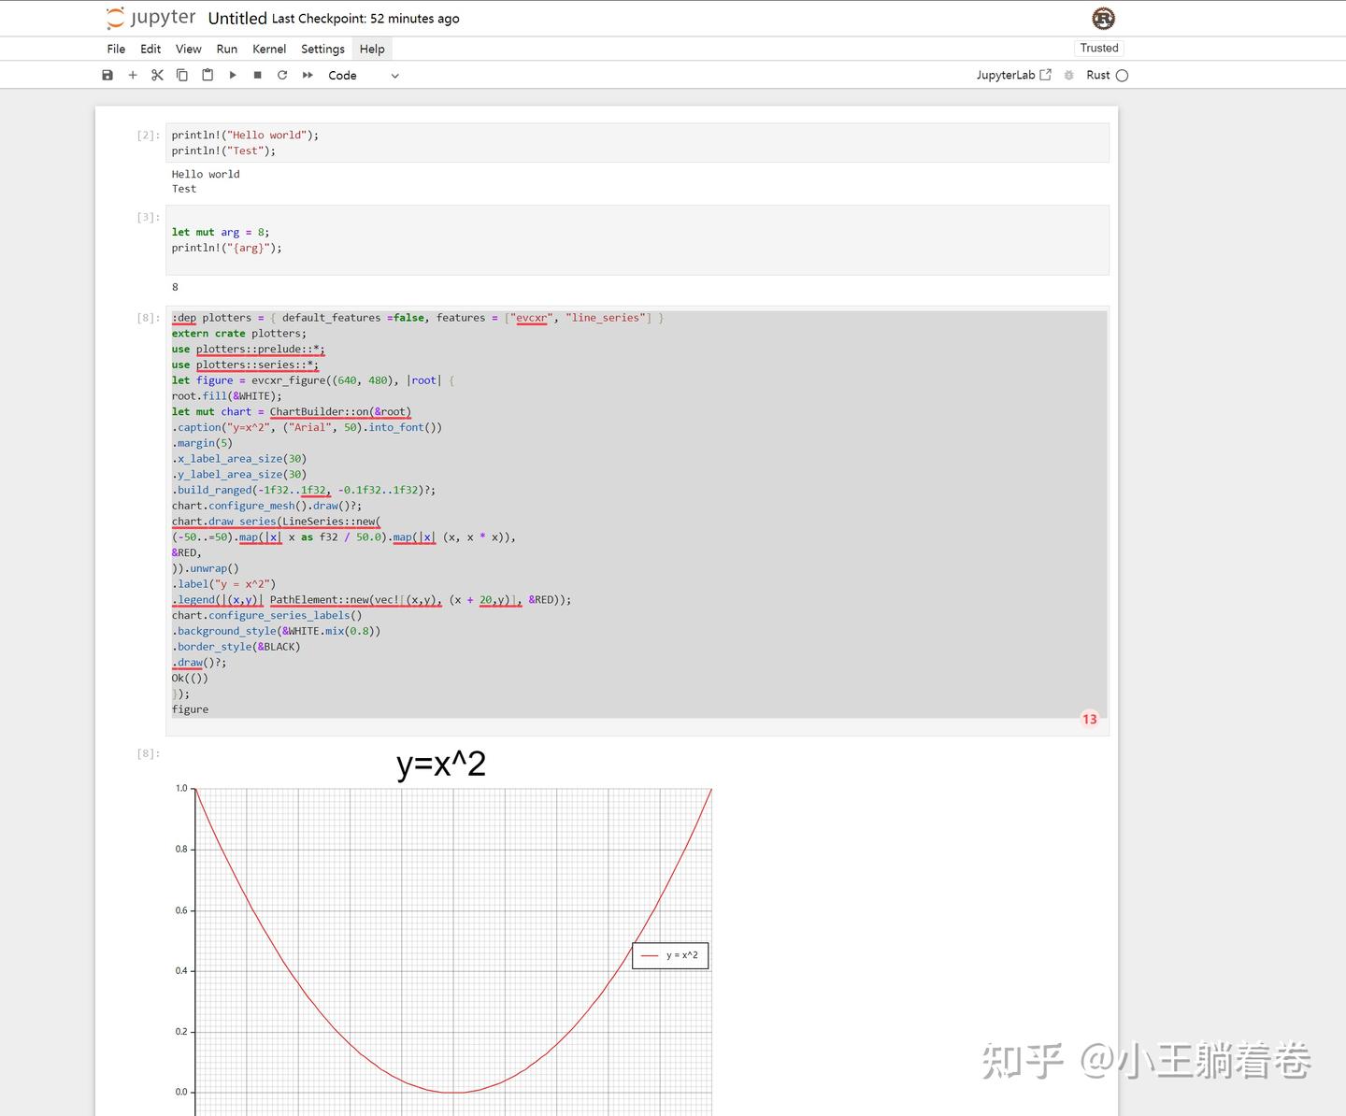Click the y=x^2 chart output

(441, 932)
